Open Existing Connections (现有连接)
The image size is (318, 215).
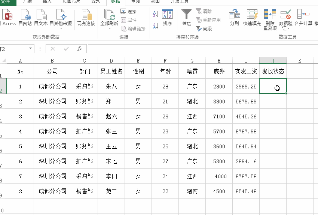click(86, 18)
